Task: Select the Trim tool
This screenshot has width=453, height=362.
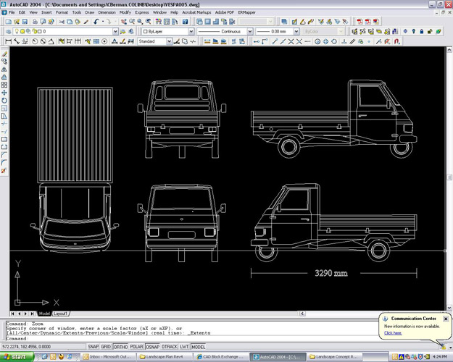Action: pos(4,124)
